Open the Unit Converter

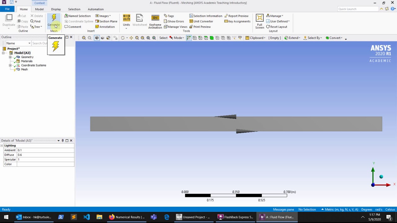point(201,21)
